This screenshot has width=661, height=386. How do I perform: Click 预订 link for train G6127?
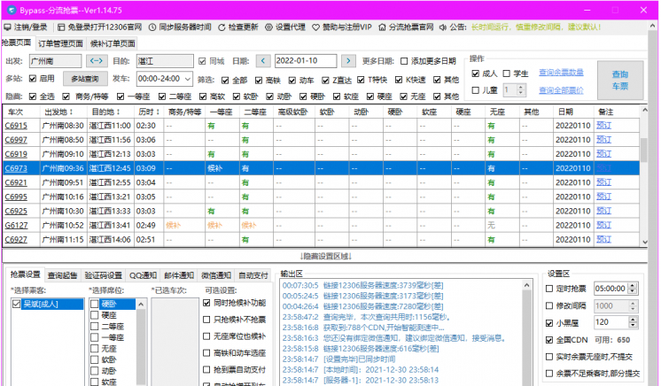(x=603, y=226)
